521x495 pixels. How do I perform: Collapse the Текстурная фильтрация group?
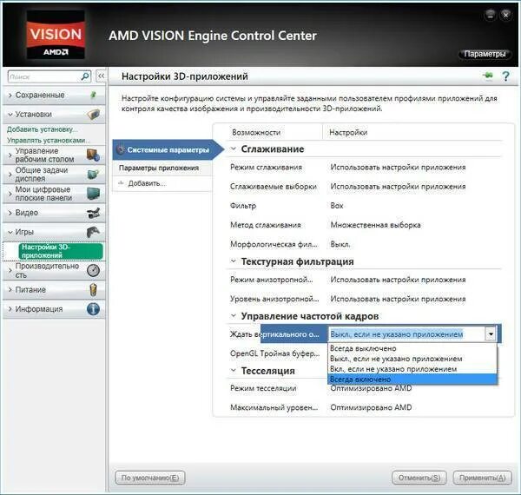pos(234,261)
